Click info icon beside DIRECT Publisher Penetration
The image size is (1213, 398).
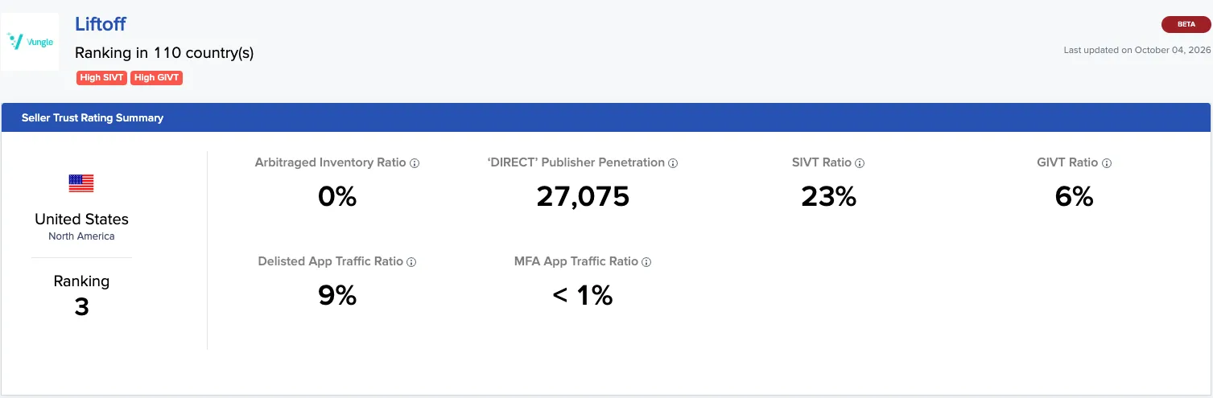(673, 163)
